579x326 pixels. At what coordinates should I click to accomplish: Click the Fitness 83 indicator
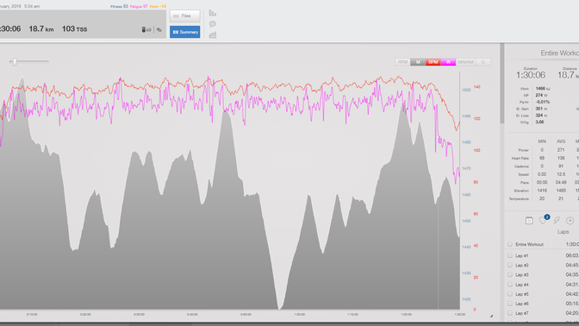[119, 6]
